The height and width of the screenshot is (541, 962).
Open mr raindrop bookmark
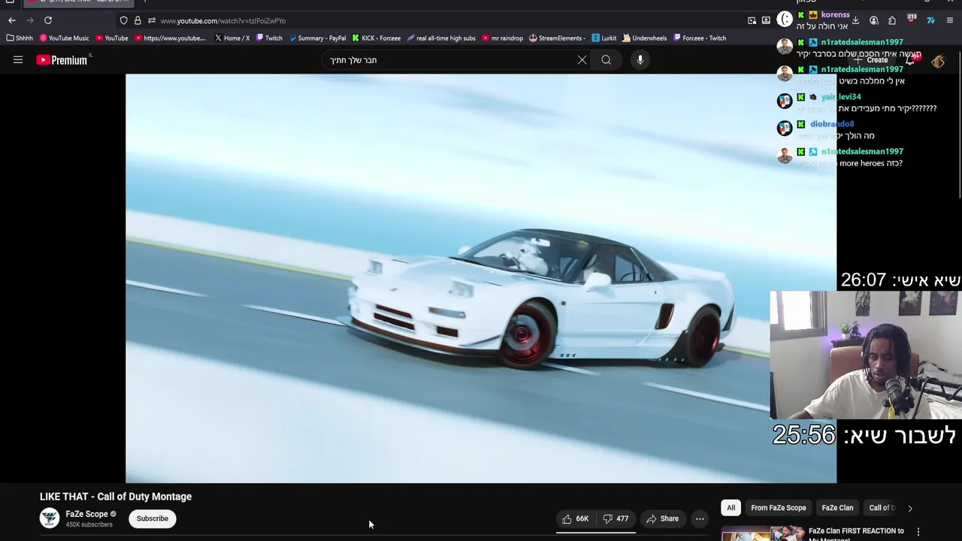click(x=503, y=38)
